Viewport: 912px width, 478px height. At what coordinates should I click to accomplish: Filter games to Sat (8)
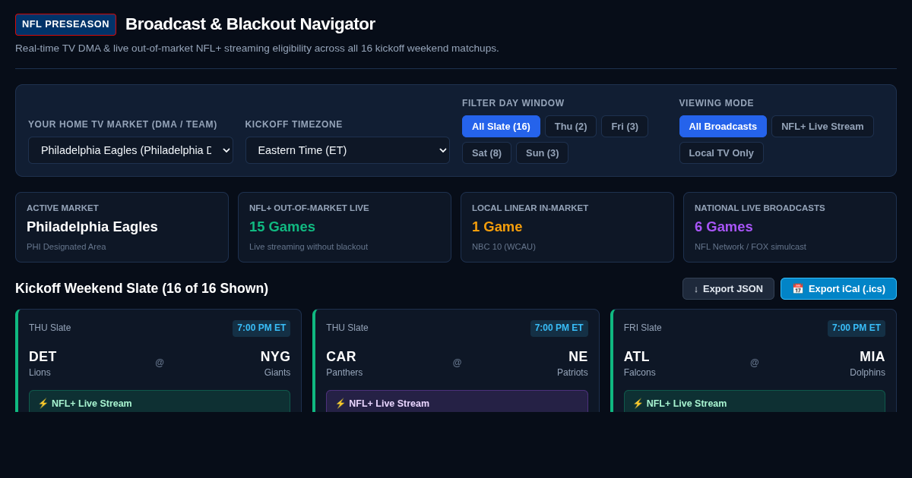[x=486, y=153]
